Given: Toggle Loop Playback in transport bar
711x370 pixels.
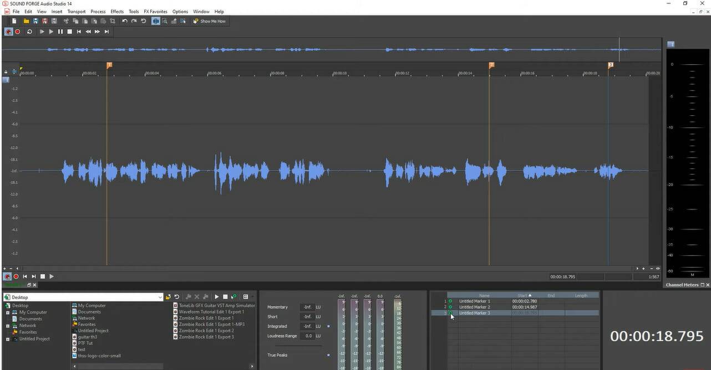Looking at the screenshot, I should click(x=29, y=32).
